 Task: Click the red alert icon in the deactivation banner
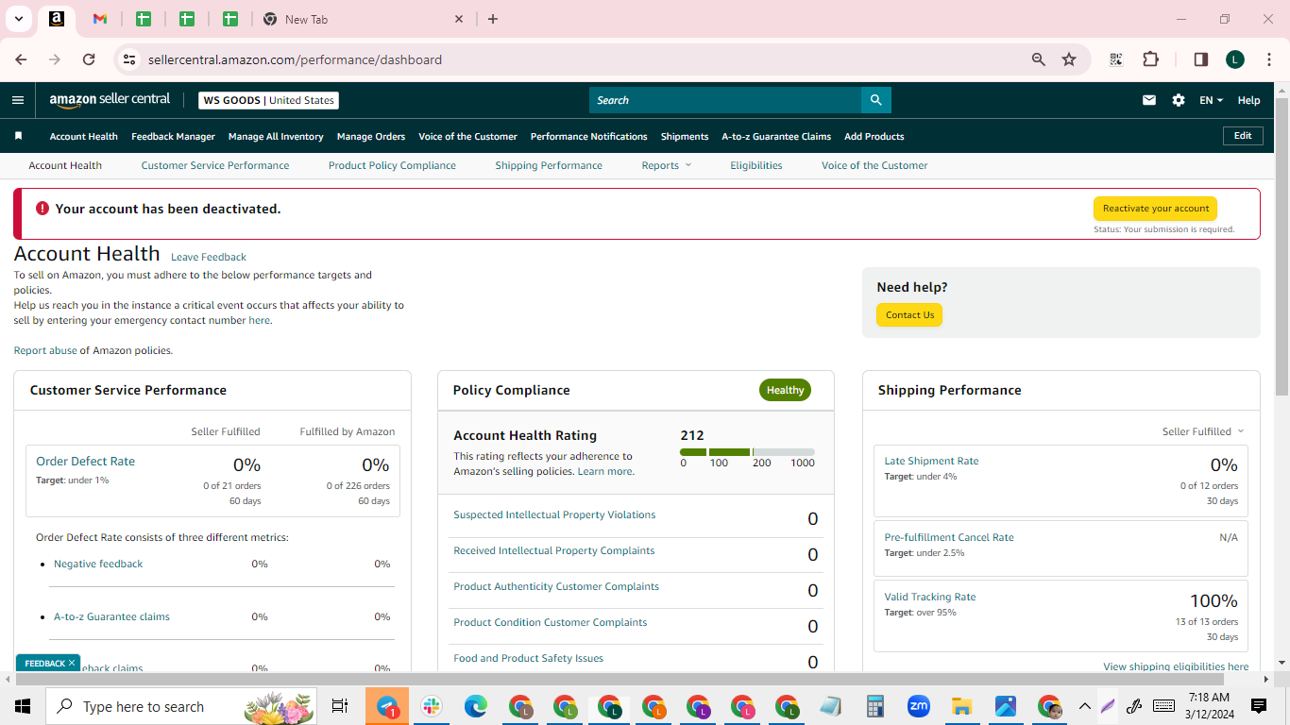tap(42, 209)
